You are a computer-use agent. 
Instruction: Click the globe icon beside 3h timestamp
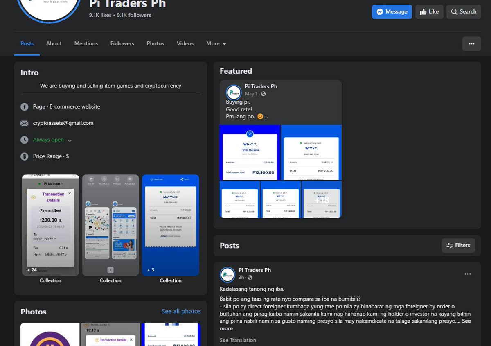point(250,278)
